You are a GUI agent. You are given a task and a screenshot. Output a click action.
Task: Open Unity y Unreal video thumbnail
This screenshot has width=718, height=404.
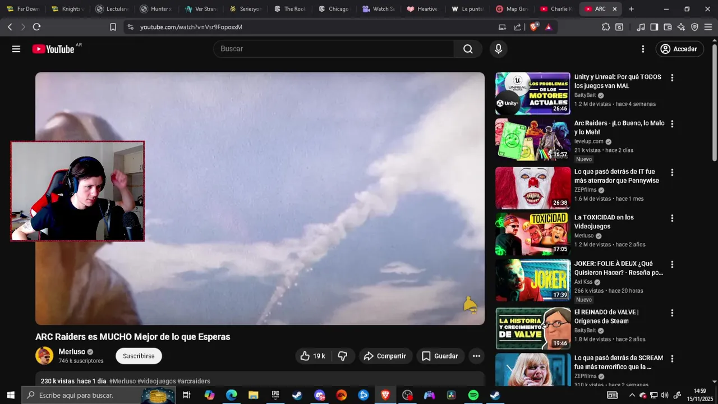[532, 93]
